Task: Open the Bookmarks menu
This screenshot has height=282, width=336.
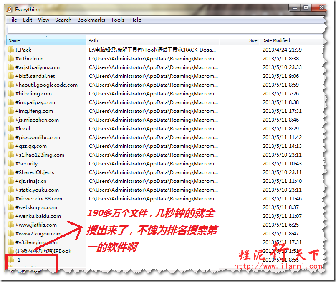Action: click(x=91, y=20)
